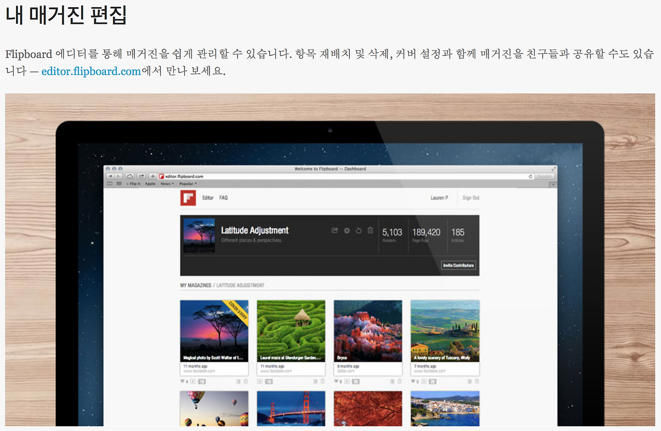Click Safari's share toolbar button
Image resolution: width=661 pixels, height=431 pixels.
141,177
